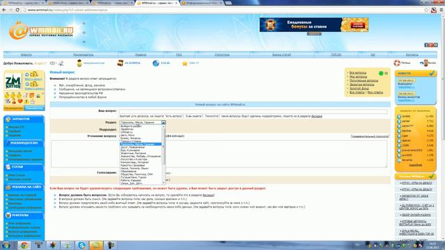The height and width of the screenshot is (250, 445).
Task: Open the daily bonuses banner ad
Action: pyautogui.click(x=314, y=25)
